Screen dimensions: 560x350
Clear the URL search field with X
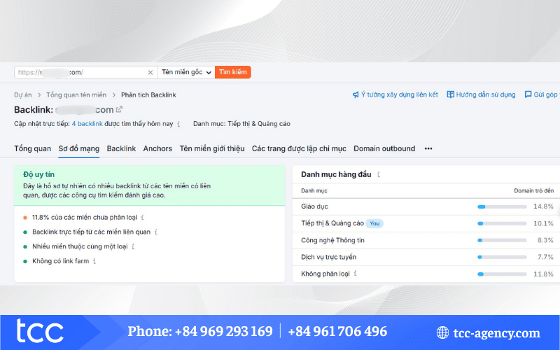[150, 73]
